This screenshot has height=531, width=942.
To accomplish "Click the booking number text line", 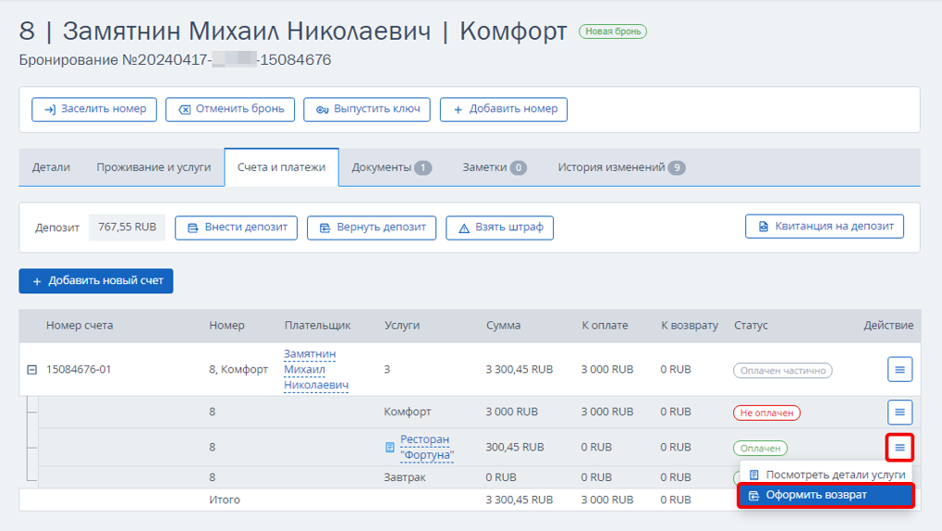I will click(x=175, y=60).
